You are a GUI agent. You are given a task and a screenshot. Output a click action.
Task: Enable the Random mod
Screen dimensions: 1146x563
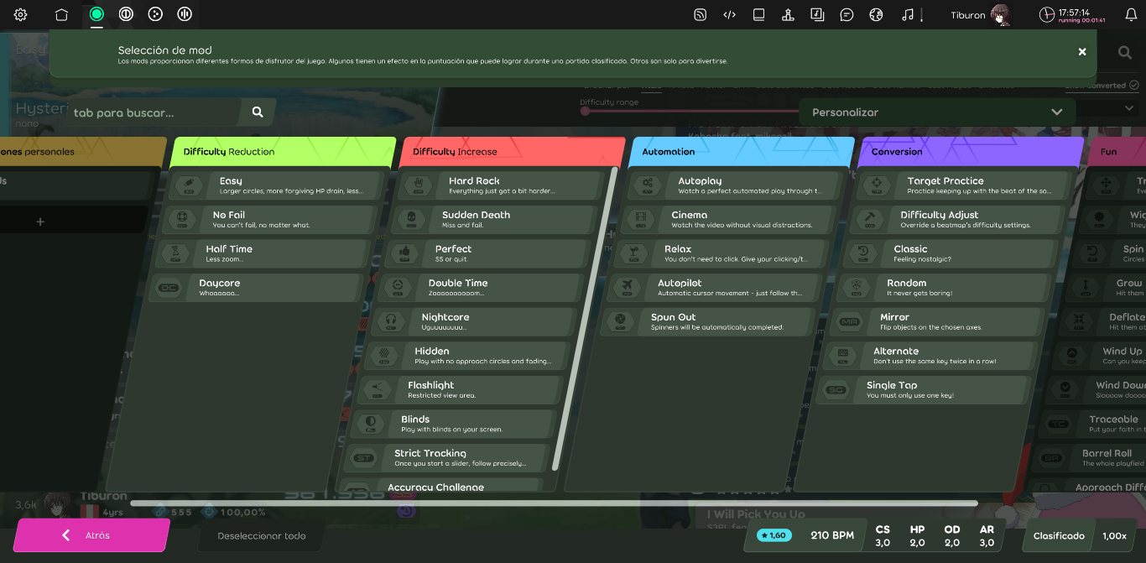(x=945, y=288)
